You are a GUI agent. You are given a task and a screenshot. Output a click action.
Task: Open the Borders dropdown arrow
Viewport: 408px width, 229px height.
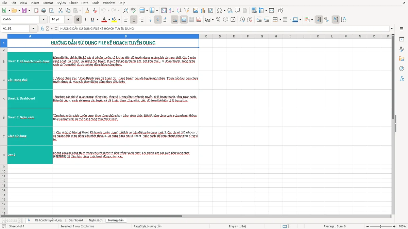280,20
